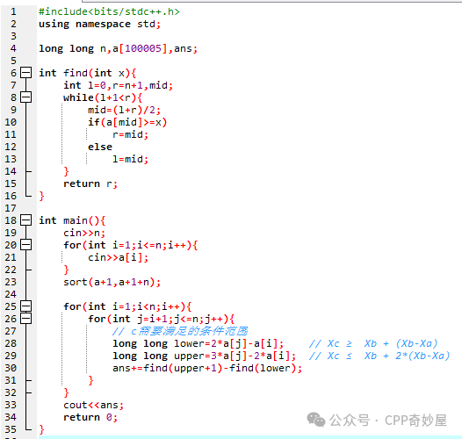Click the 'cin>>a[i];' line
462x439 pixels.
coord(119,257)
